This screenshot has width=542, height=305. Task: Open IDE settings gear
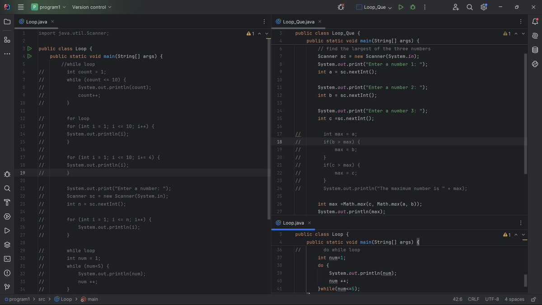(x=484, y=7)
